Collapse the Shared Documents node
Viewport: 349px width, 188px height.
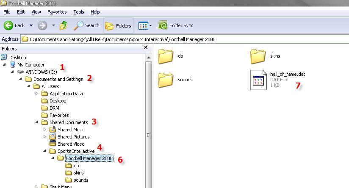36,122
